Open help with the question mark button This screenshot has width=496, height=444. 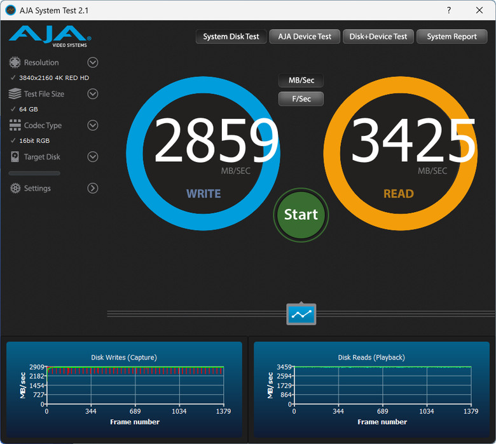coord(449,10)
